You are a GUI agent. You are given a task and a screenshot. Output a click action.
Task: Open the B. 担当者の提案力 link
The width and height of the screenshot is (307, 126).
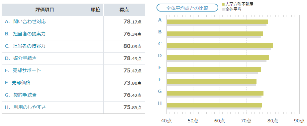[25, 34]
